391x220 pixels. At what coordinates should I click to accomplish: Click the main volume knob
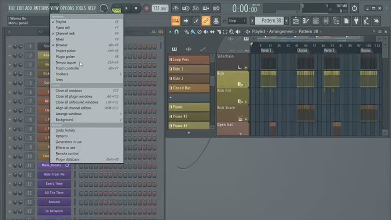(104, 8)
